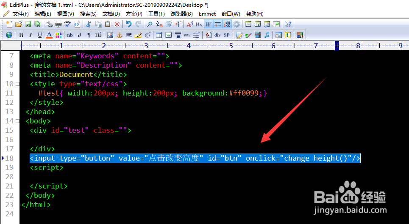Open a file with folder icon
The image size is (409, 224).
click(19, 24)
